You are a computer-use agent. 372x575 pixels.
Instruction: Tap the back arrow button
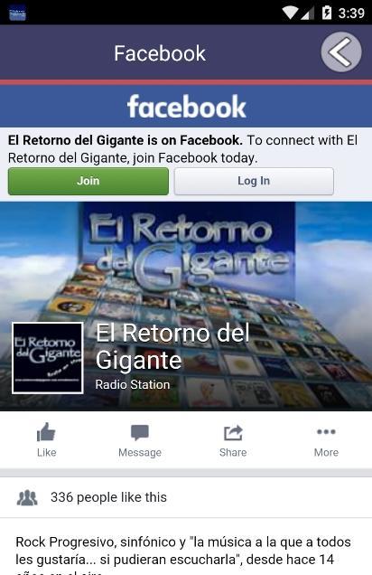341,52
